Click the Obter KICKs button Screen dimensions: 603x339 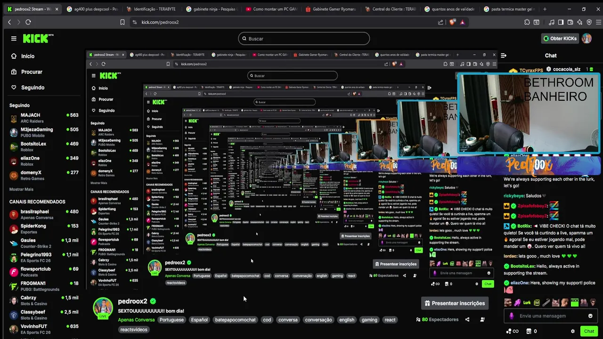point(560,39)
